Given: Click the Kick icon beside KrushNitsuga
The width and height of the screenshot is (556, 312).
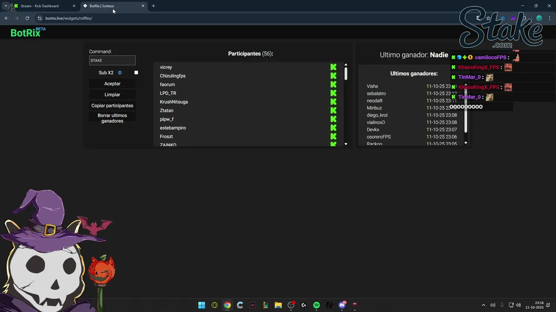Looking at the screenshot, I should pyautogui.click(x=333, y=102).
